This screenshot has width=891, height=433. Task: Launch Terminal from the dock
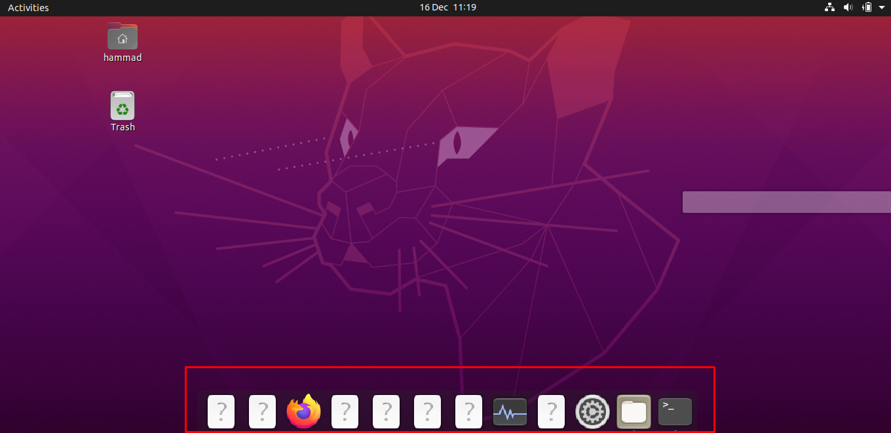[675, 411]
